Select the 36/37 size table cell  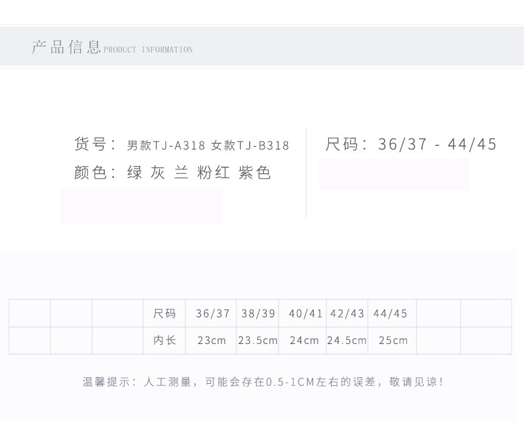click(212, 313)
